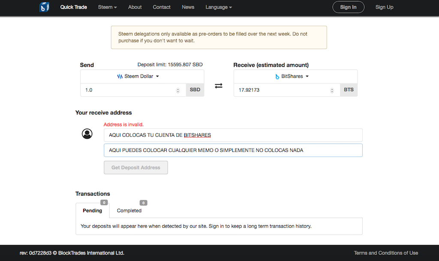439x261 pixels.
Task: Expand the Steem Dollar send currency selector
Action: [x=142, y=76]
